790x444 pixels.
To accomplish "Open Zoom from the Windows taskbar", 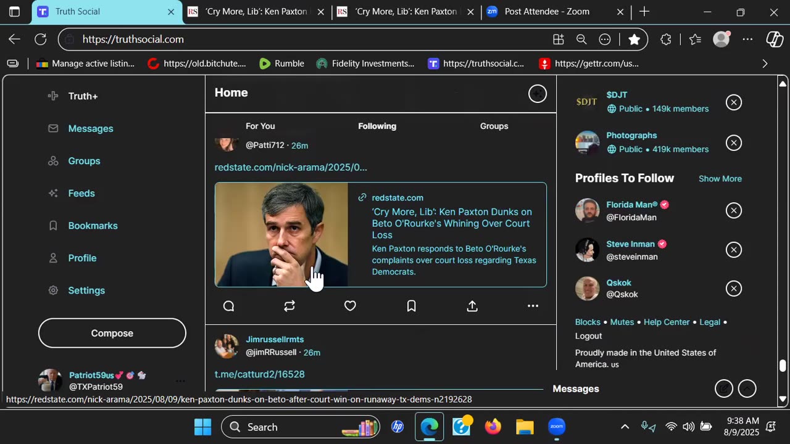I will (x=557, y=427).
